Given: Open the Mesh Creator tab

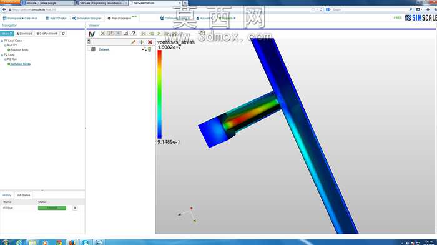Looking at the screenshot, I should [x=56, y=18].
